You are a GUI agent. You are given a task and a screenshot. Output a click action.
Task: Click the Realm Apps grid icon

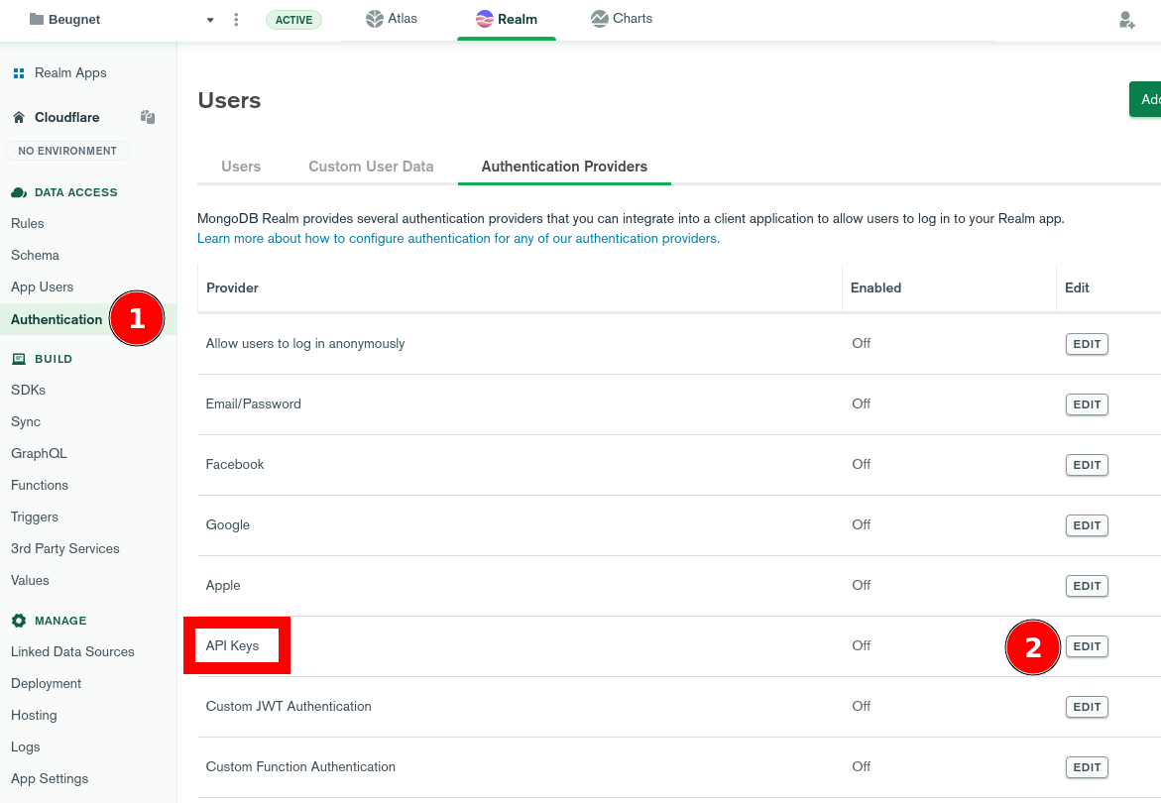tap(19, 72)
